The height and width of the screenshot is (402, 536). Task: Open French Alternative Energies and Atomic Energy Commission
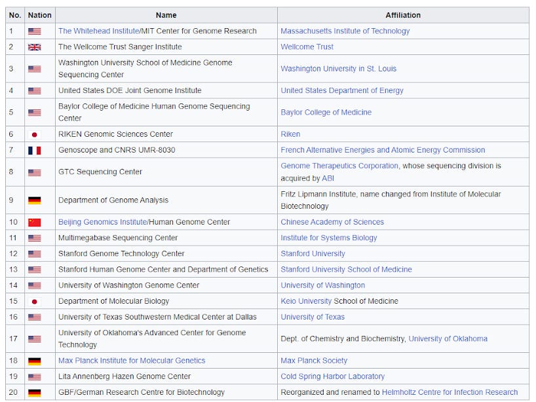tap(383, 150)
